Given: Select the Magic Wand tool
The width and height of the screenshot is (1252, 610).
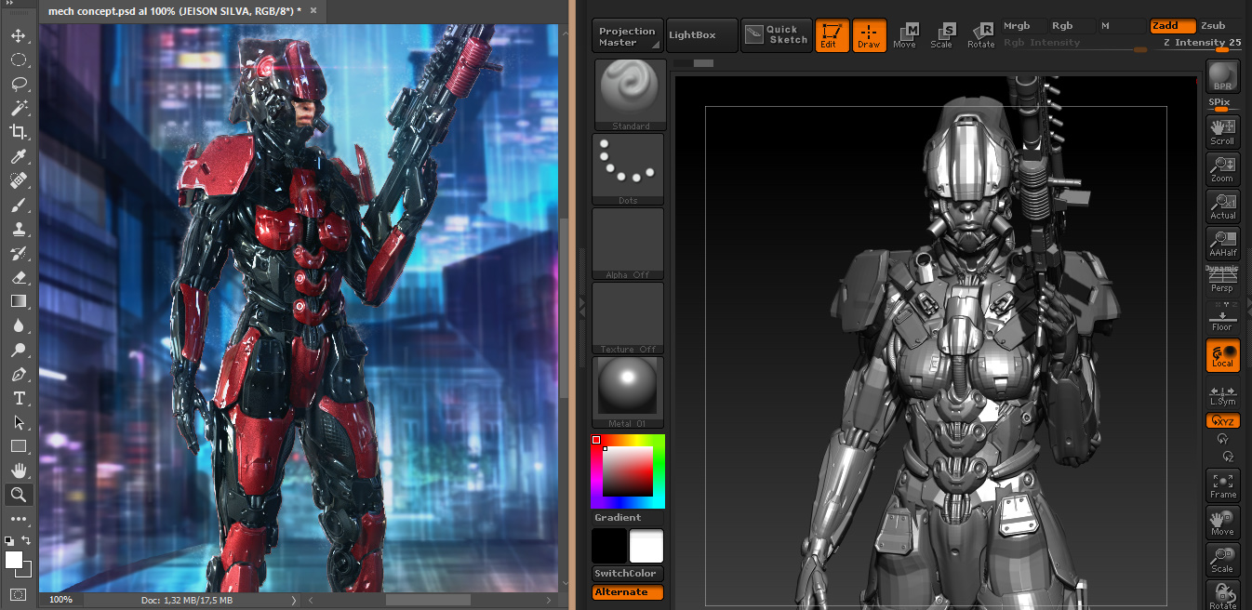Looking at the screenshot, I should pos(18,109).
